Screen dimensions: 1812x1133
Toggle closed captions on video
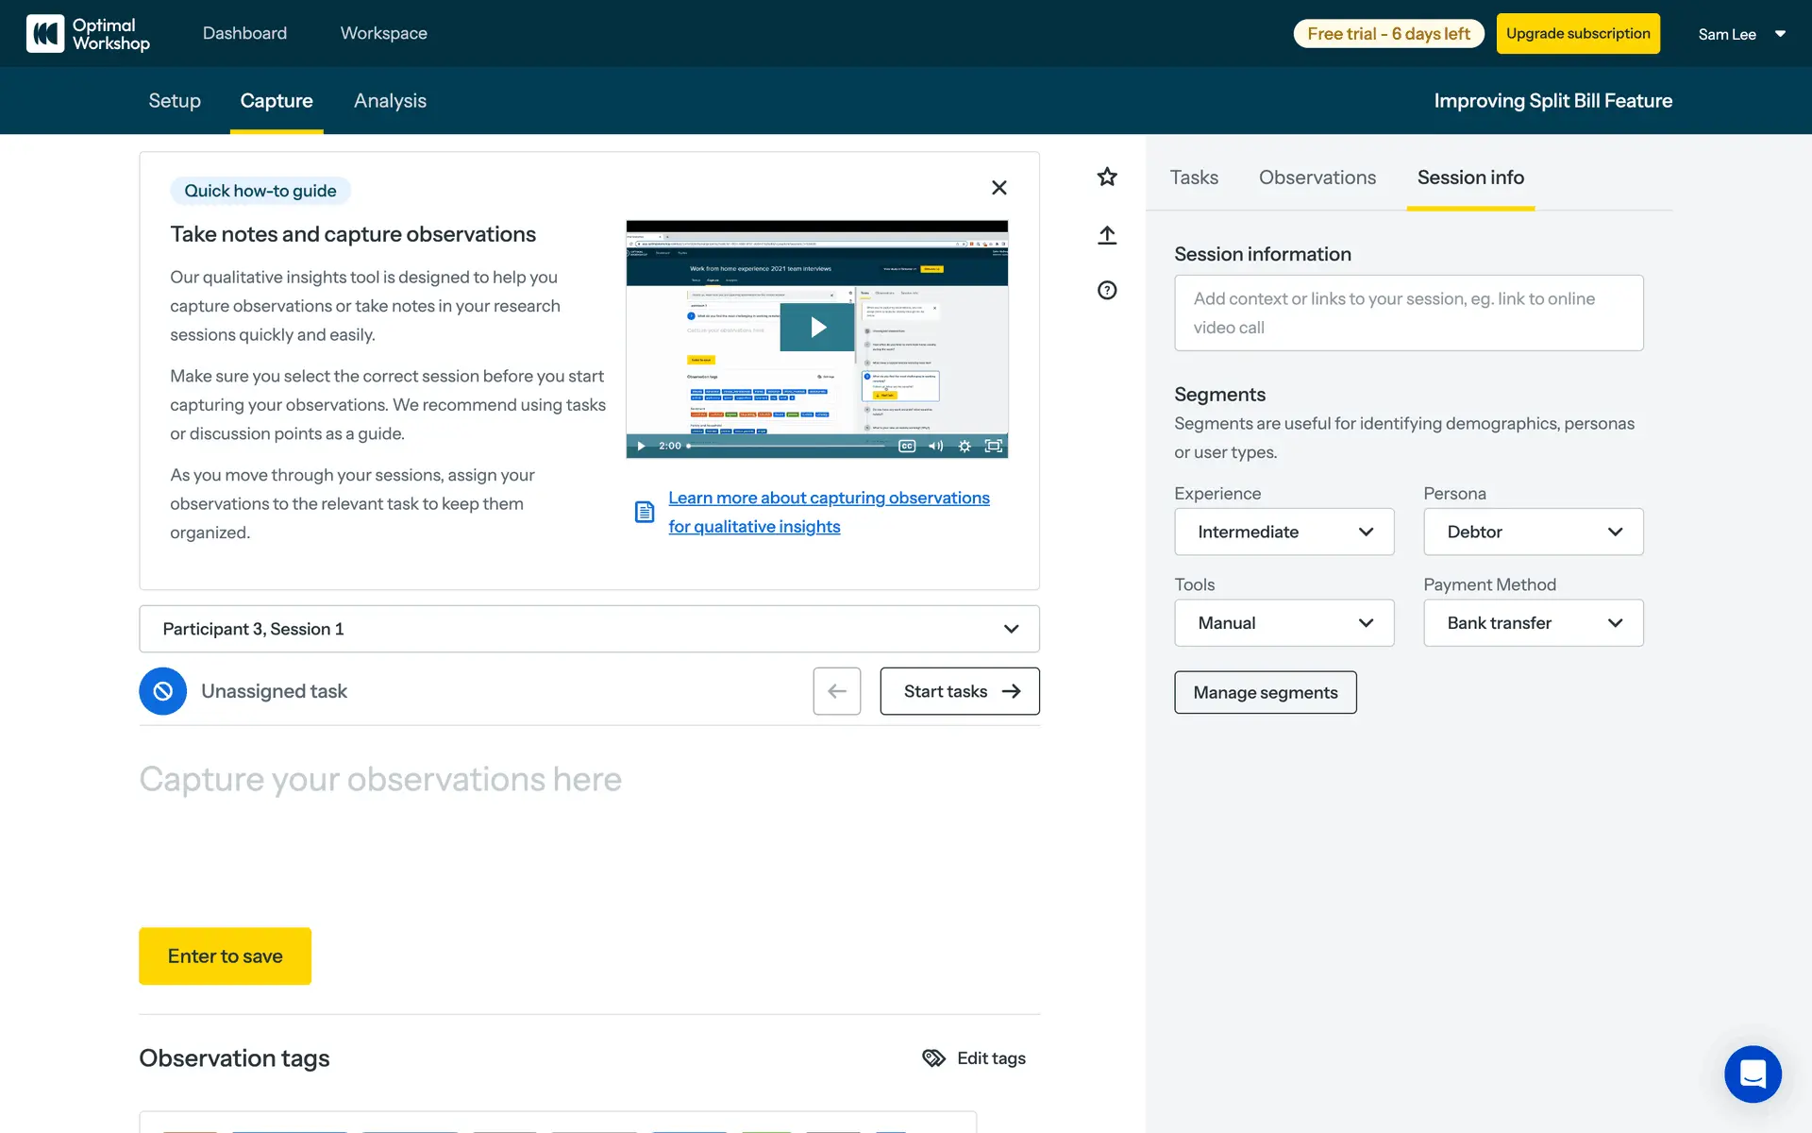coord(906,446)
